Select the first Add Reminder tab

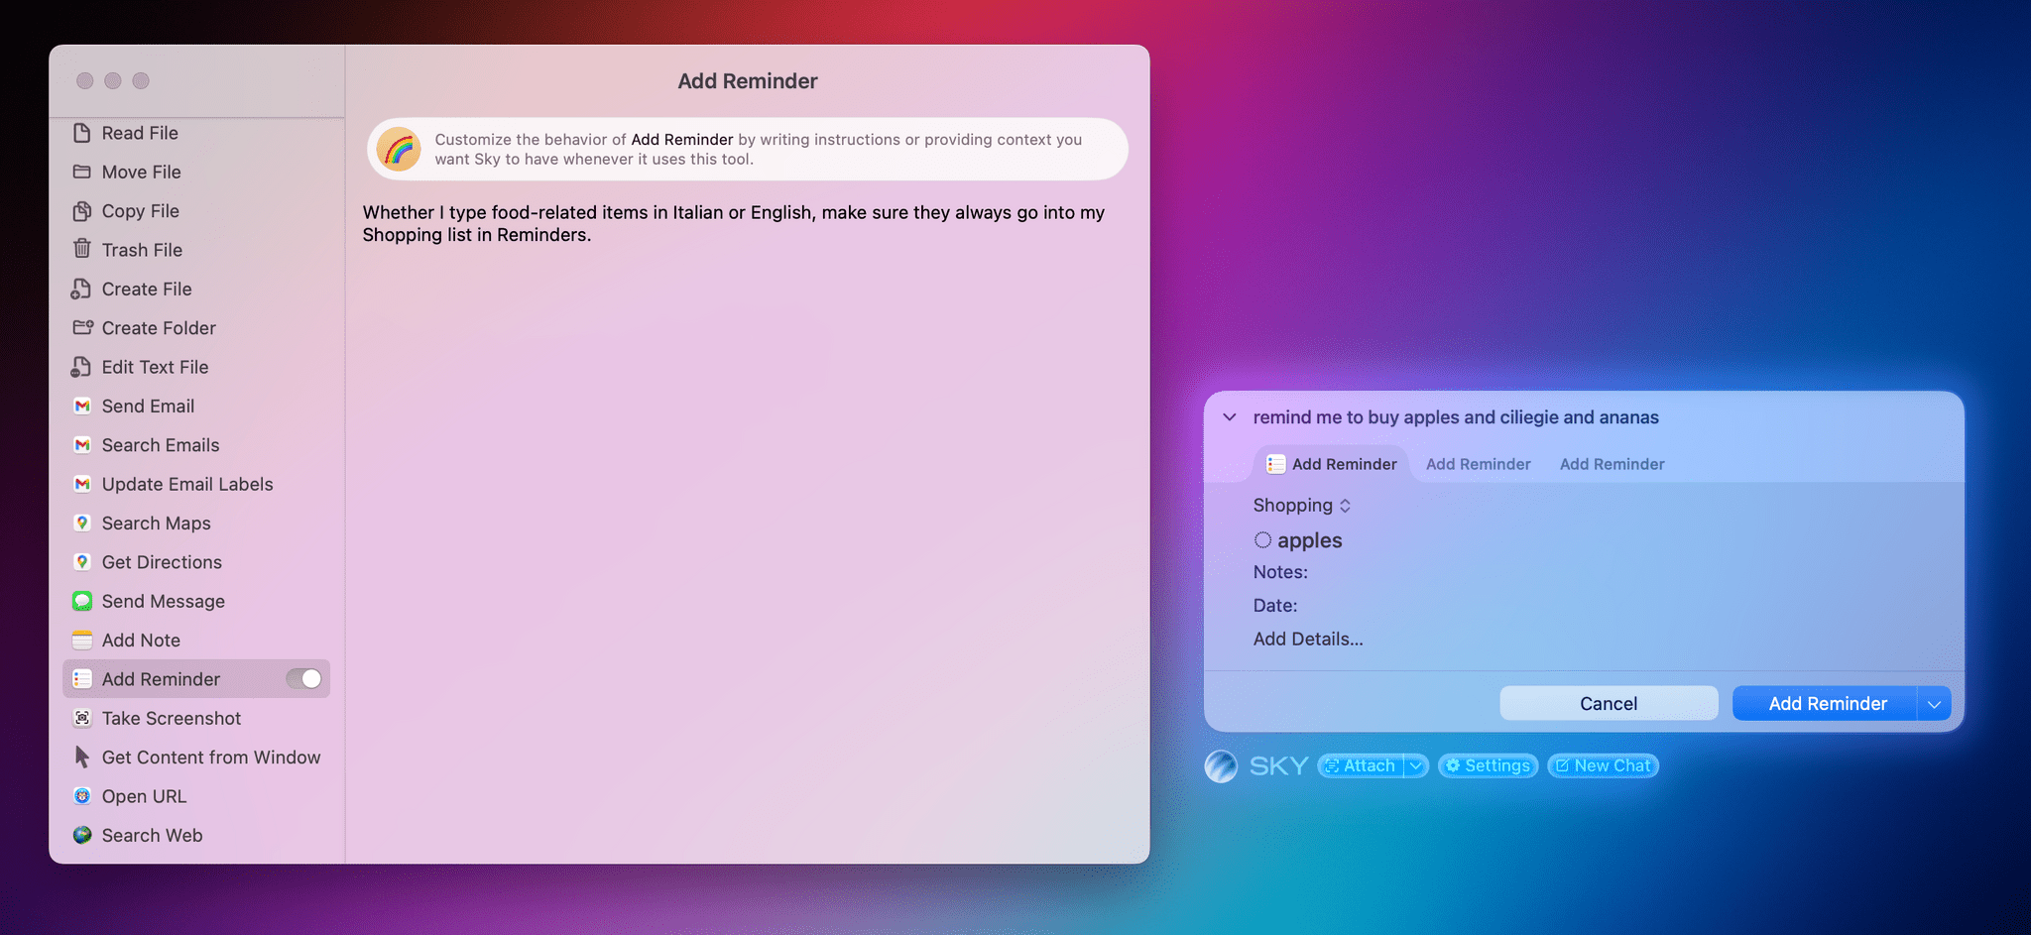[x=1332, y=464]
